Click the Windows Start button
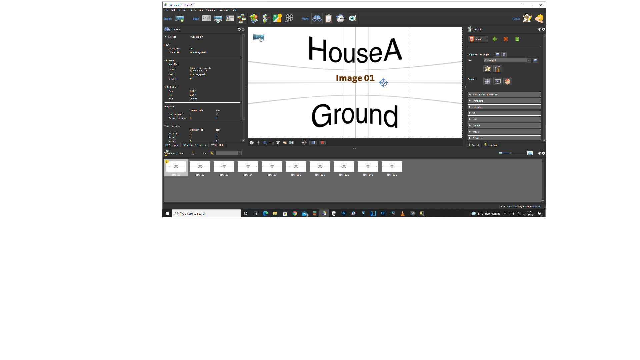640x360 pixels. [x=167, y=213]
